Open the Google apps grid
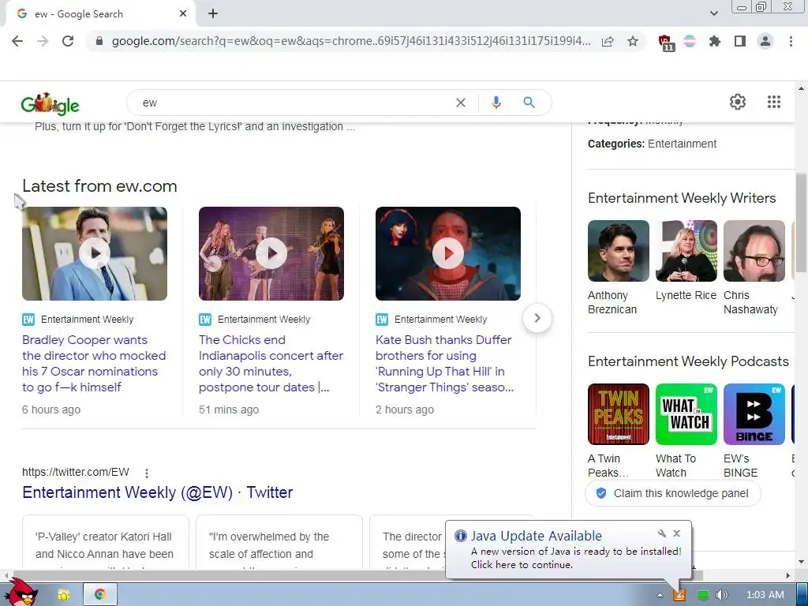 pos(773,102)
